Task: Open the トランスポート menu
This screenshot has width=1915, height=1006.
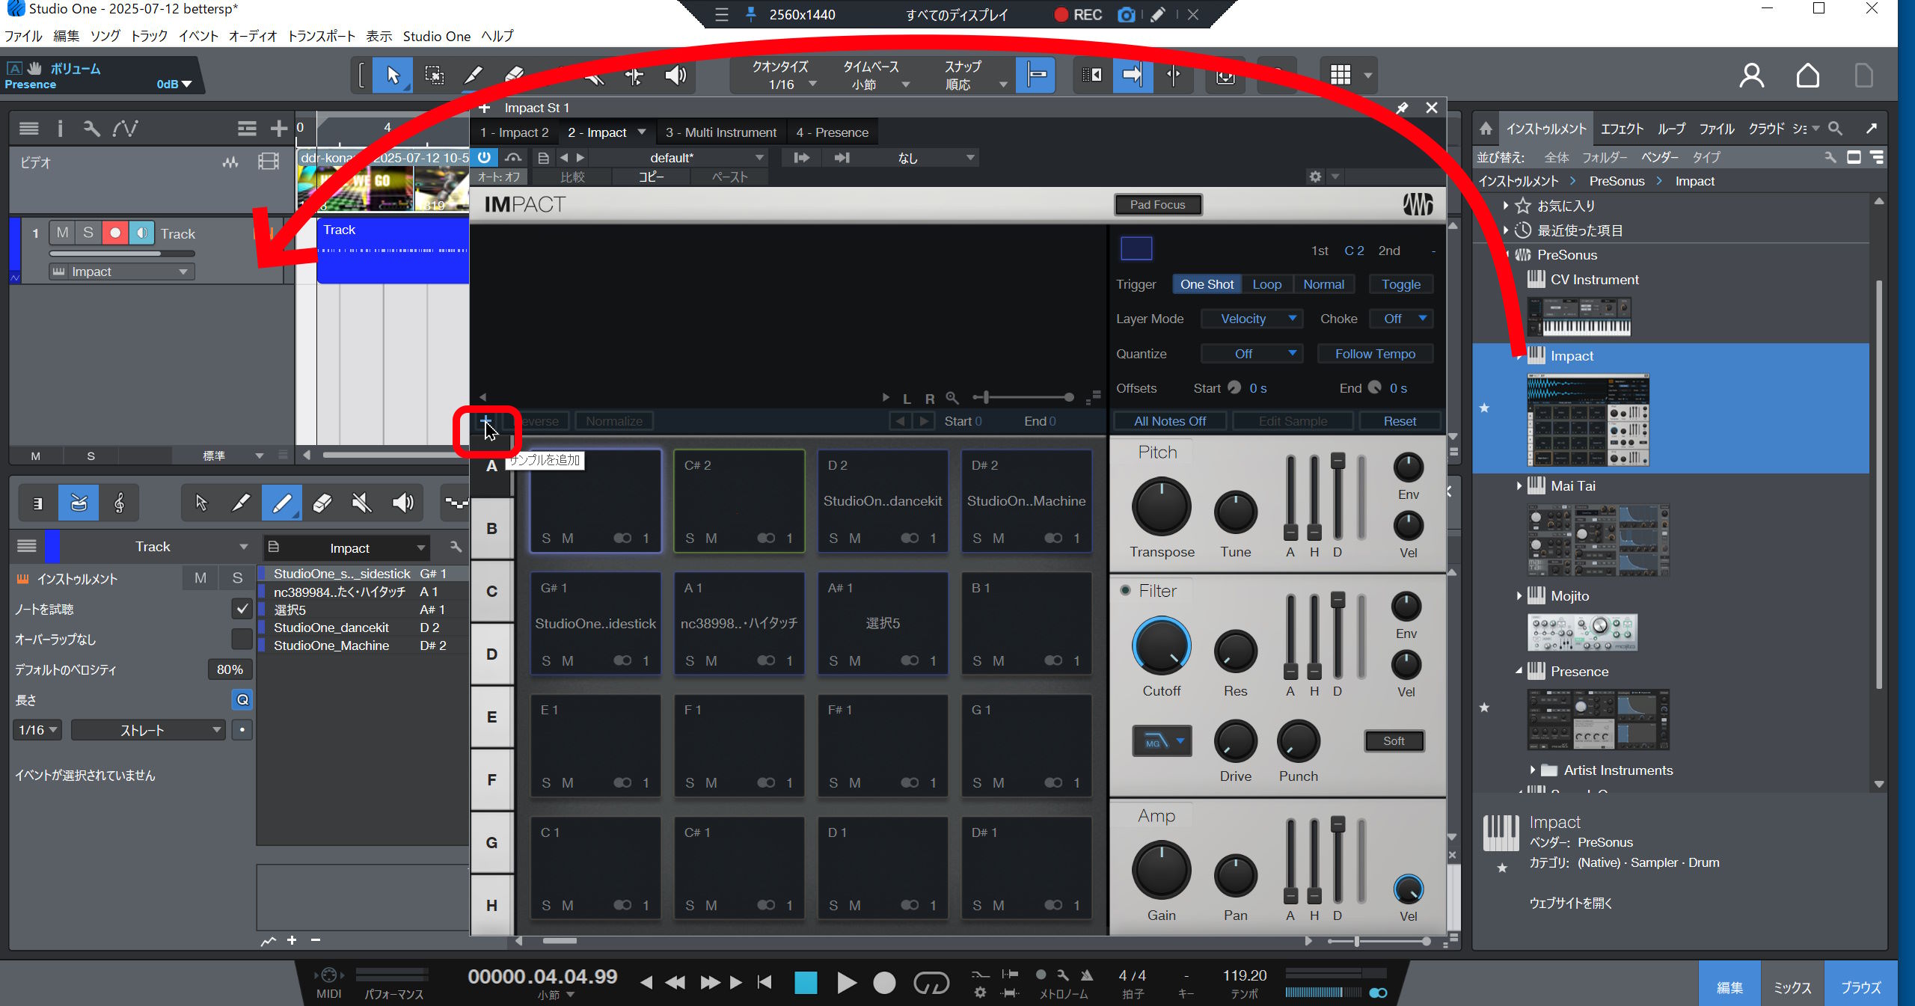Action: tap(322, 36)
